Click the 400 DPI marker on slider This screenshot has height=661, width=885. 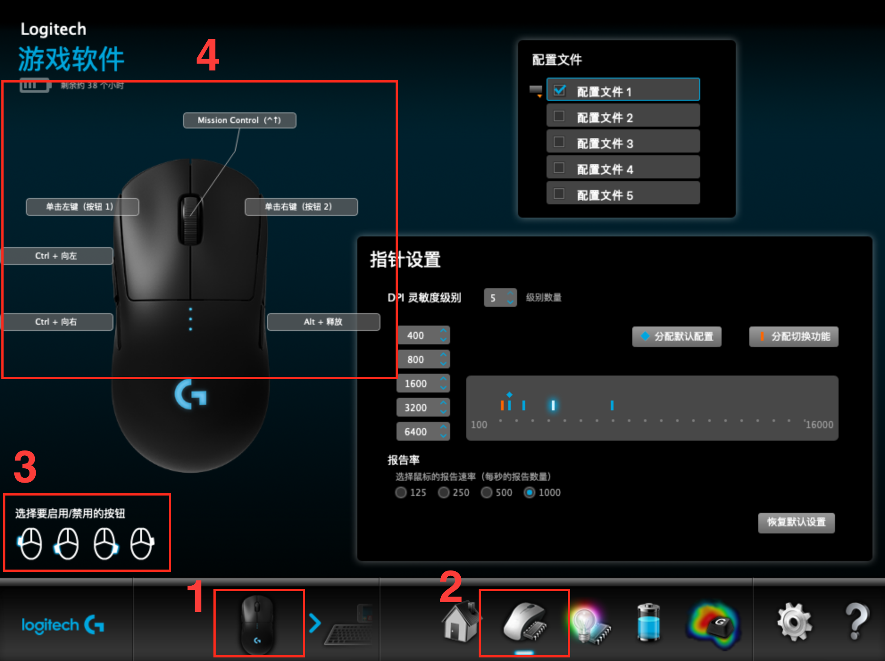[502, 405]
